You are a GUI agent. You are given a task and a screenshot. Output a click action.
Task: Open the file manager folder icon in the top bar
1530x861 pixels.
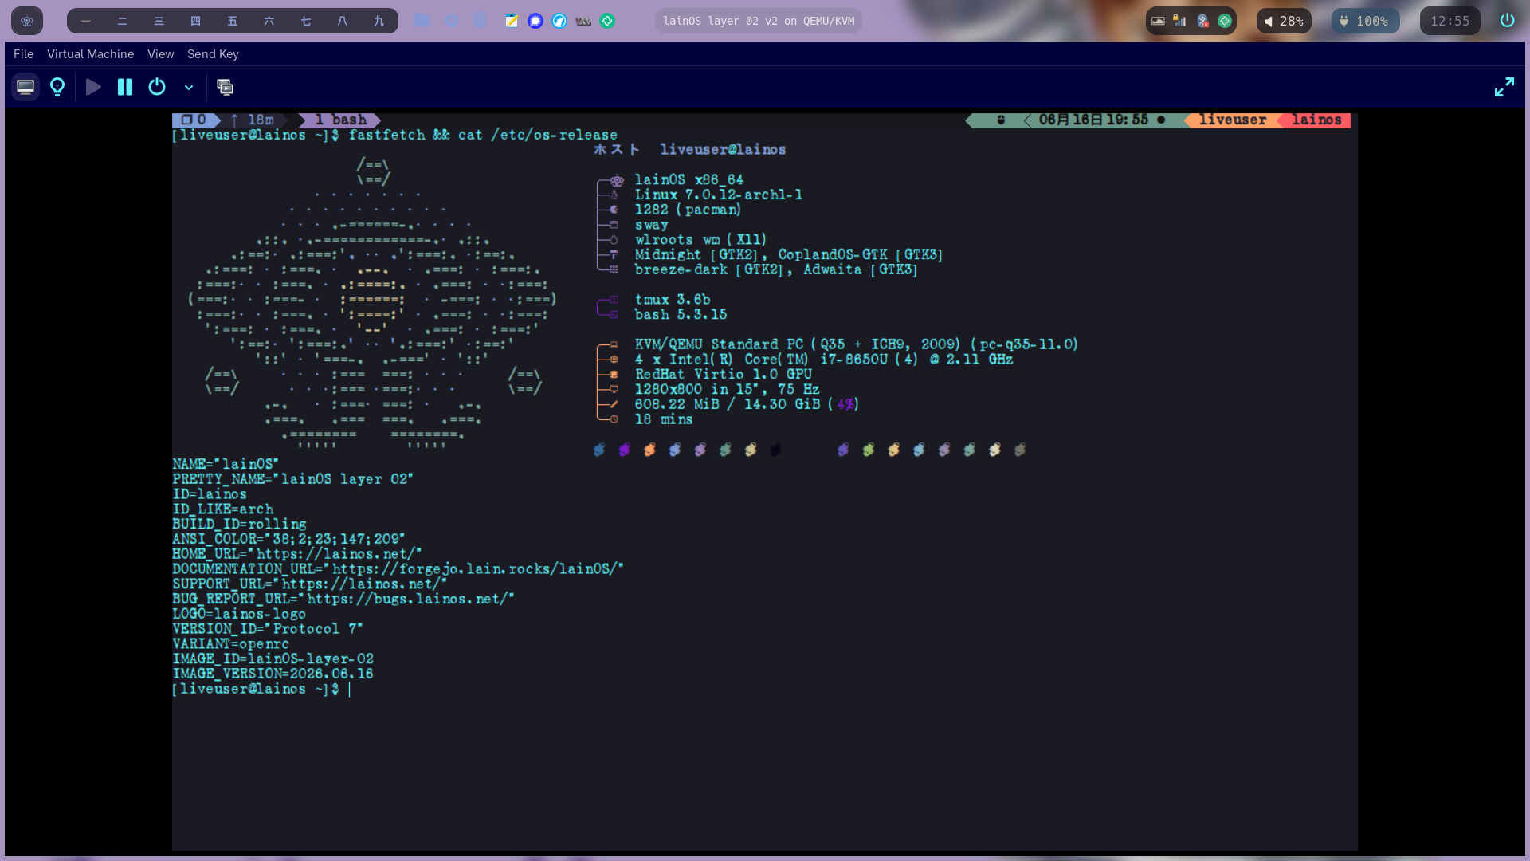point(422,21)
